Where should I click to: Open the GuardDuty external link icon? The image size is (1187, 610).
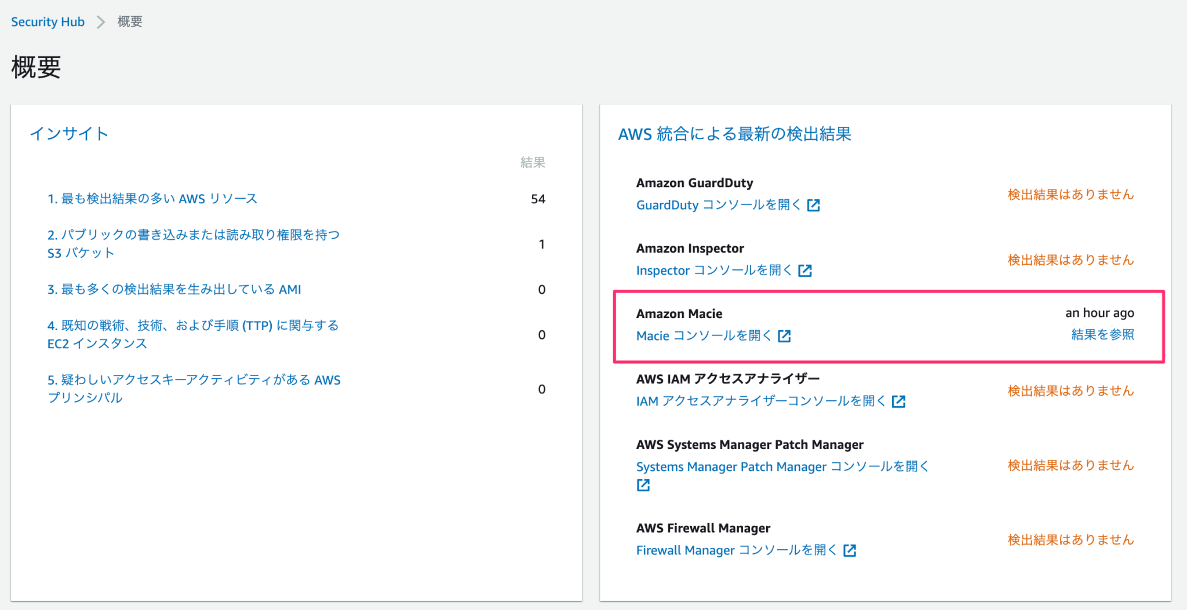(x=815, y=204)
